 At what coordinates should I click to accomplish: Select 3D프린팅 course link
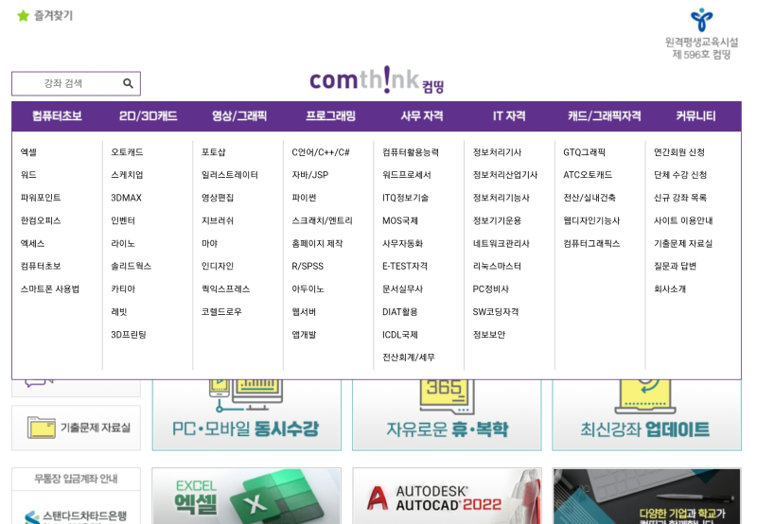(x=129, y=335)
